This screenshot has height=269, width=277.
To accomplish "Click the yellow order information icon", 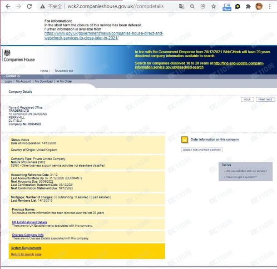I will coord(184,140).
